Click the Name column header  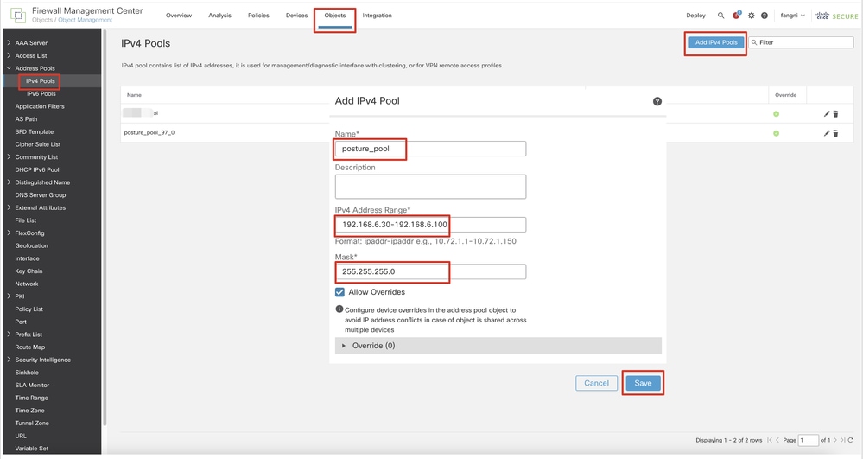point(134,95)
